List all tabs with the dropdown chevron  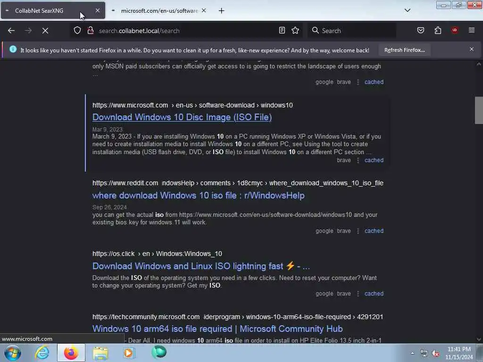(x=407, y=10)
